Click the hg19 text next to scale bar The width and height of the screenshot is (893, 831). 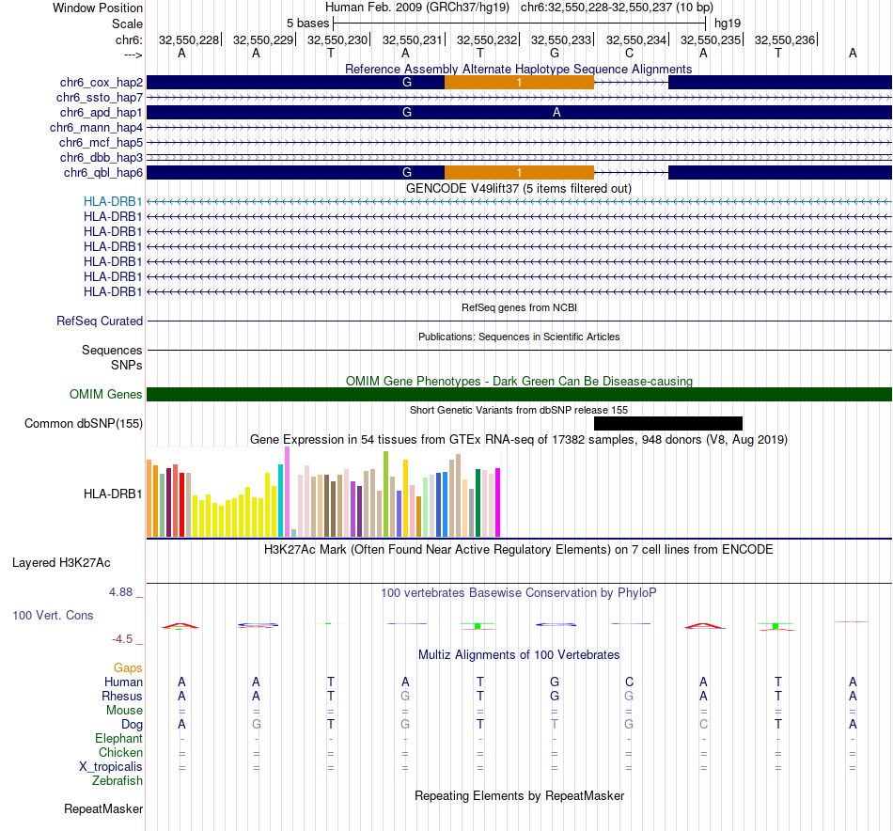pos(728,24)
